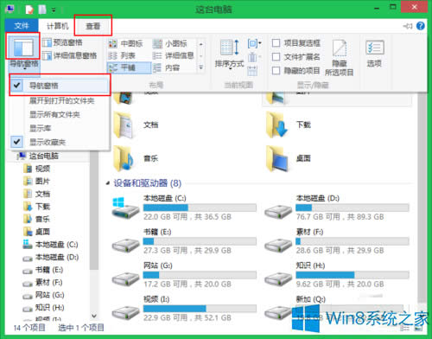The height and width of the screenshot is (339, 432).
Task: Click the 将所有列调整为合适的大小 size columns icon
Action: 252,71
